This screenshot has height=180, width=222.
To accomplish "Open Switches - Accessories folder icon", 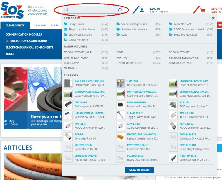I will [118, 29].
